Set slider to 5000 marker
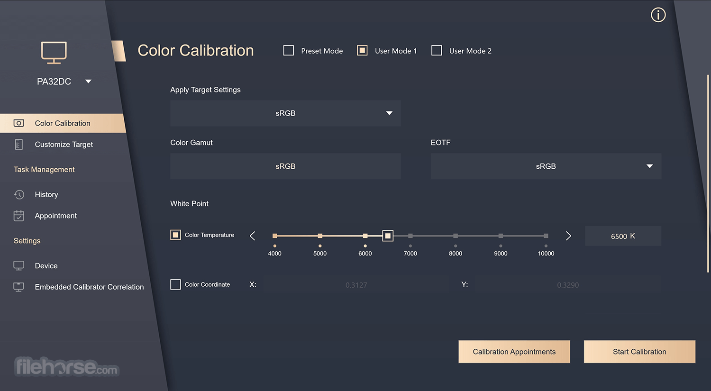This screenshot has height=391, width=711. point(320,236)
